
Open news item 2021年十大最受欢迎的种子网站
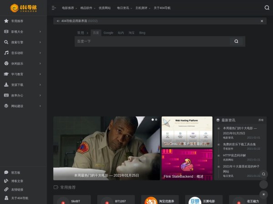(241, 169)
